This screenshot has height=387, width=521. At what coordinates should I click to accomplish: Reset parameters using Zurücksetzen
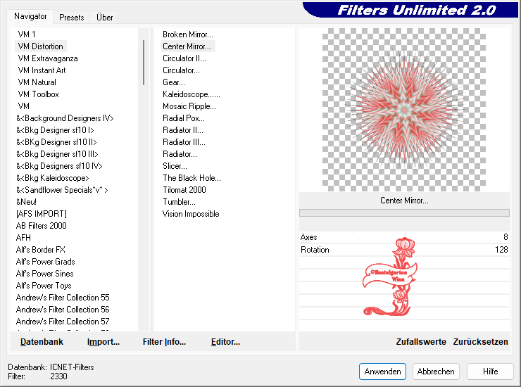[x=480, y=342]
